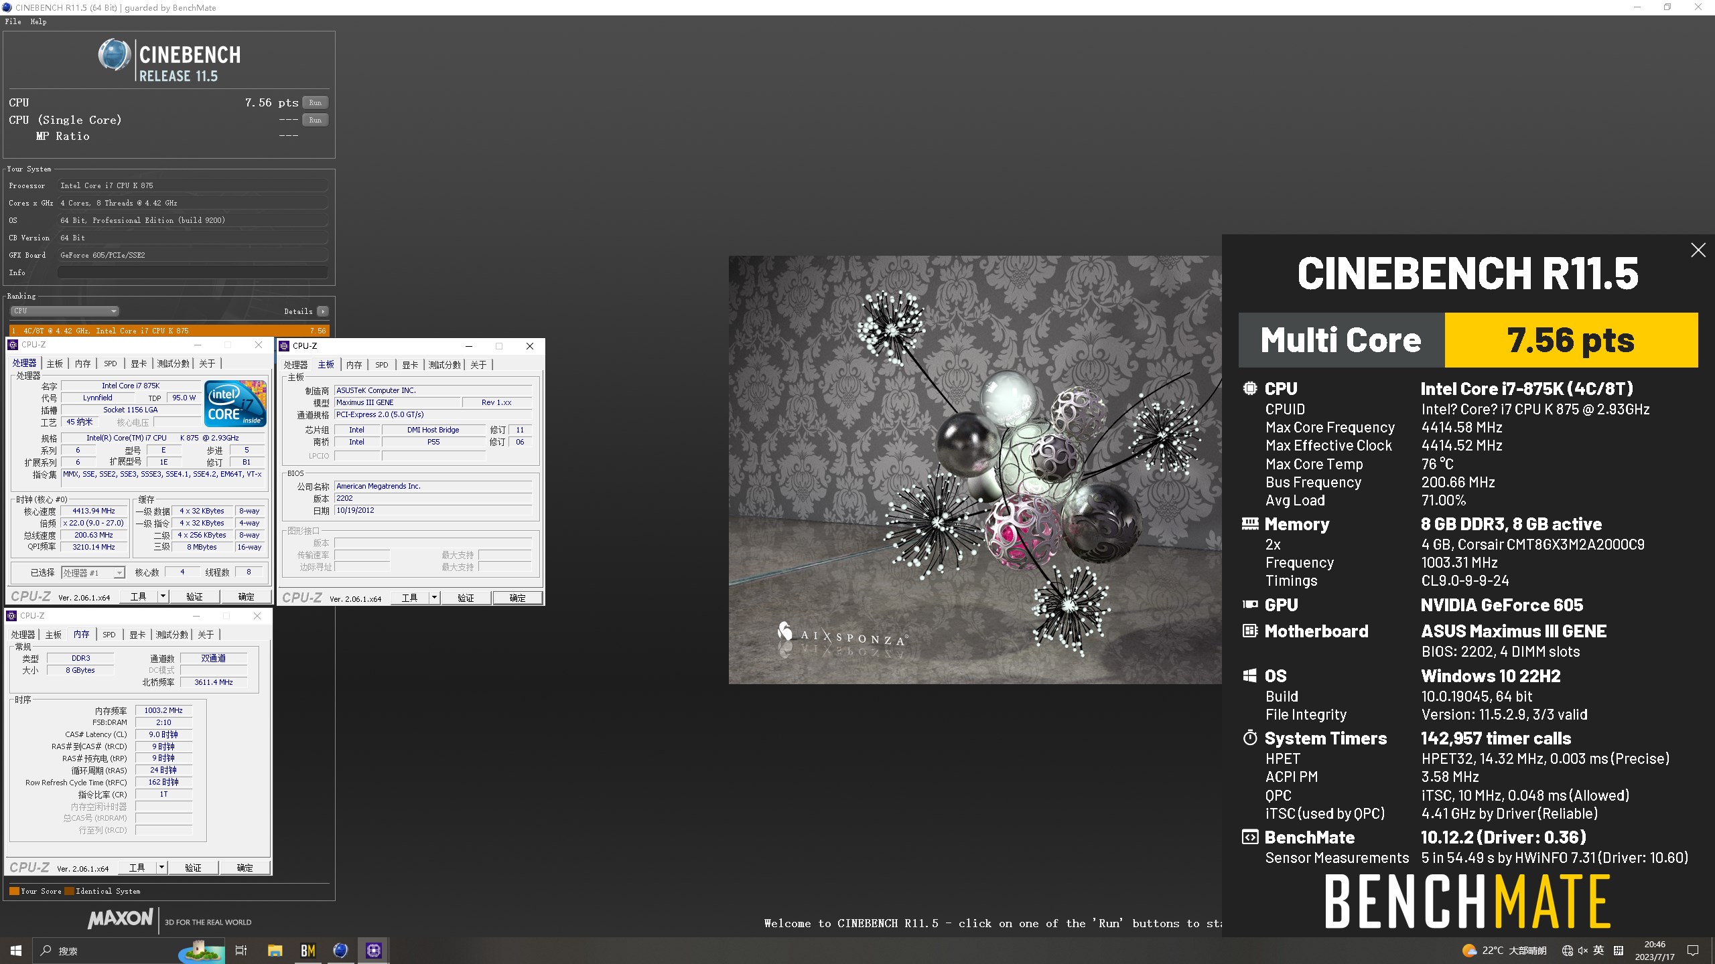Switch to 内存 tab in CPU-Z processor window
The image size is (1715, 964).
[82, 364]
